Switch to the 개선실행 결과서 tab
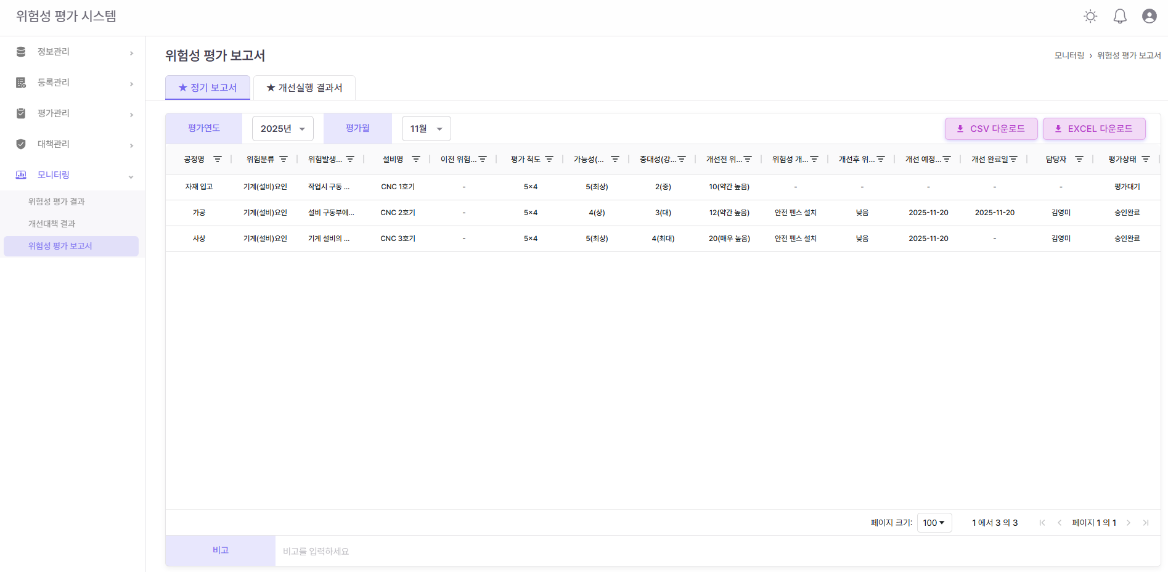The height and width of the screenshot is (572, 1168). 304,88
